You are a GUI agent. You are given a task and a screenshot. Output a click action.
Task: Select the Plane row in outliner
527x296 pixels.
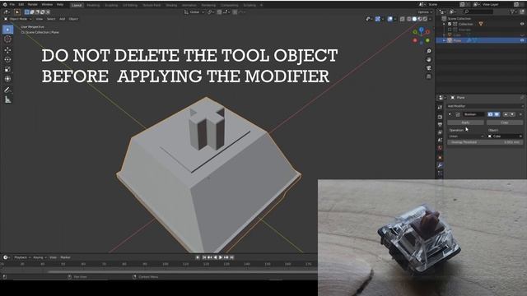[x=481, y=40]
